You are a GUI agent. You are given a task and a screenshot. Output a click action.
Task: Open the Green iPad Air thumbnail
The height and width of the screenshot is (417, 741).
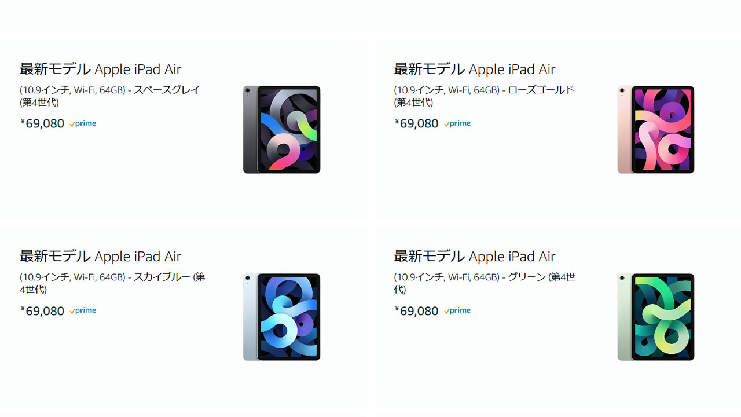point(656,317)
